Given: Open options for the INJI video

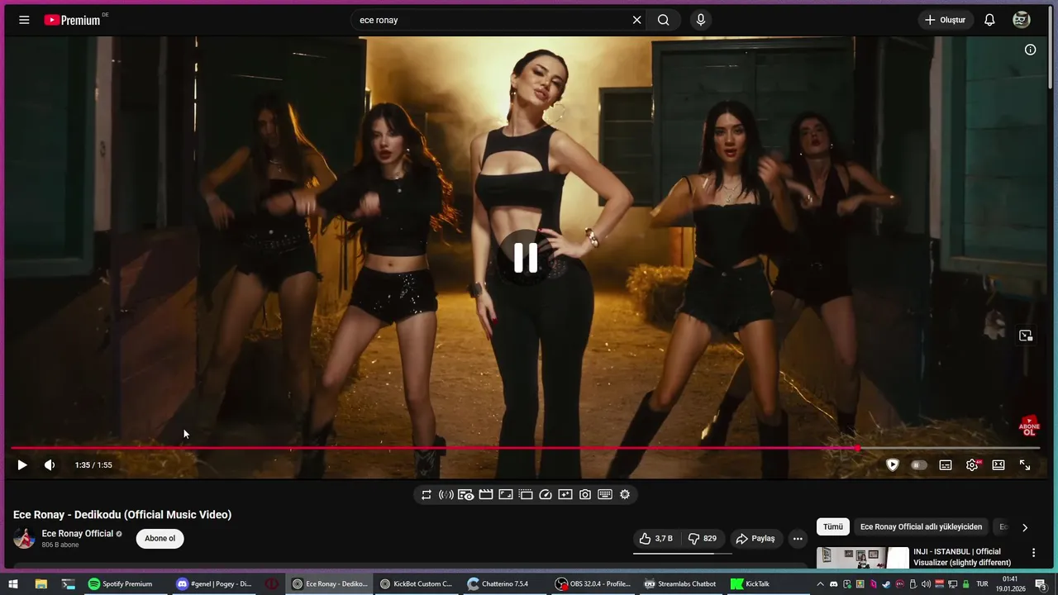Looking at the screenshot, I should [x=1033, y=553].
